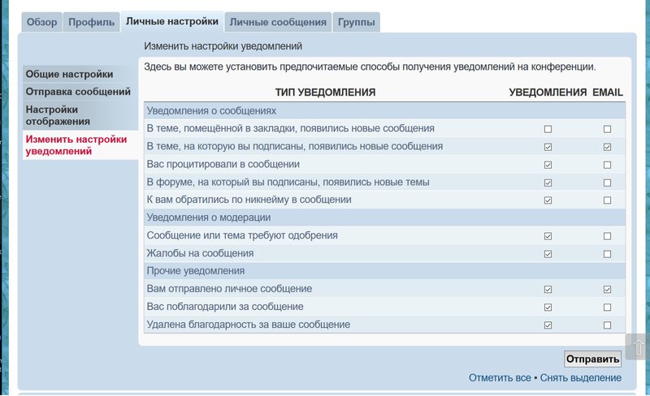The image size is (650, 396).
Task: Select Изменить настройки уведомлений sidebar item
Action: click(x=76, y=145)
